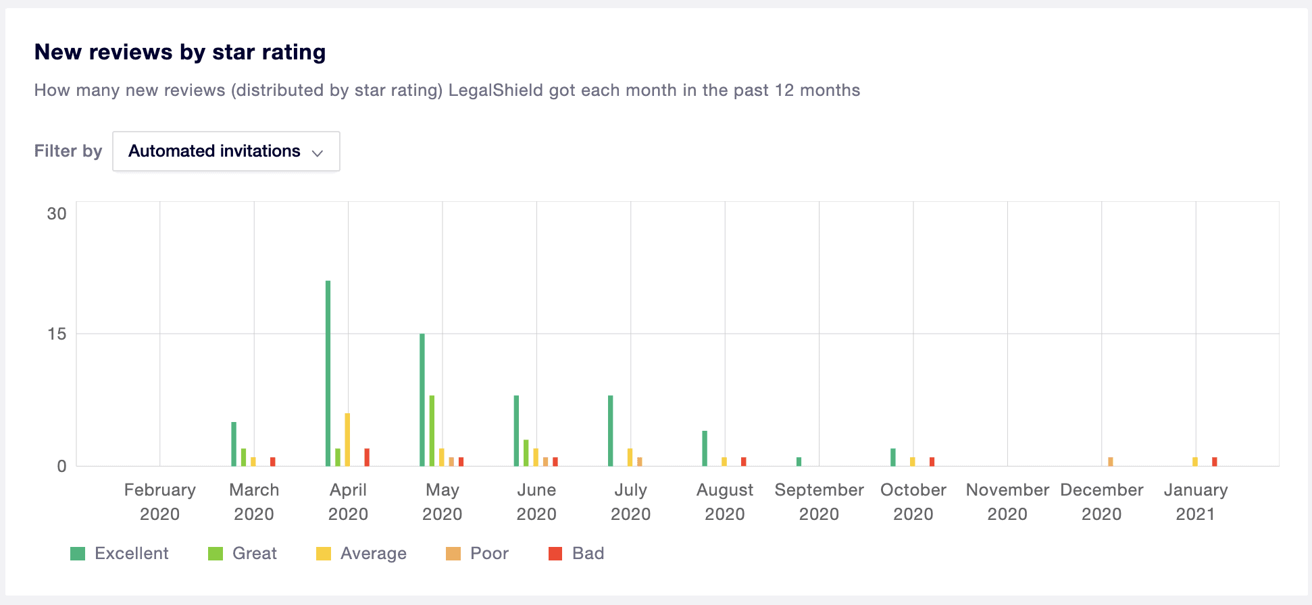Click the chevron arrow in filter dropdown
The image size is (1312, 605).
pos(318,153)
